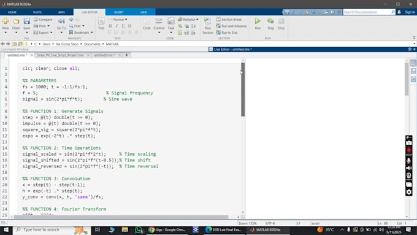Open the WhatsApp taskbar icon
This screenshot has height=235, width=417.
(139, 229)
